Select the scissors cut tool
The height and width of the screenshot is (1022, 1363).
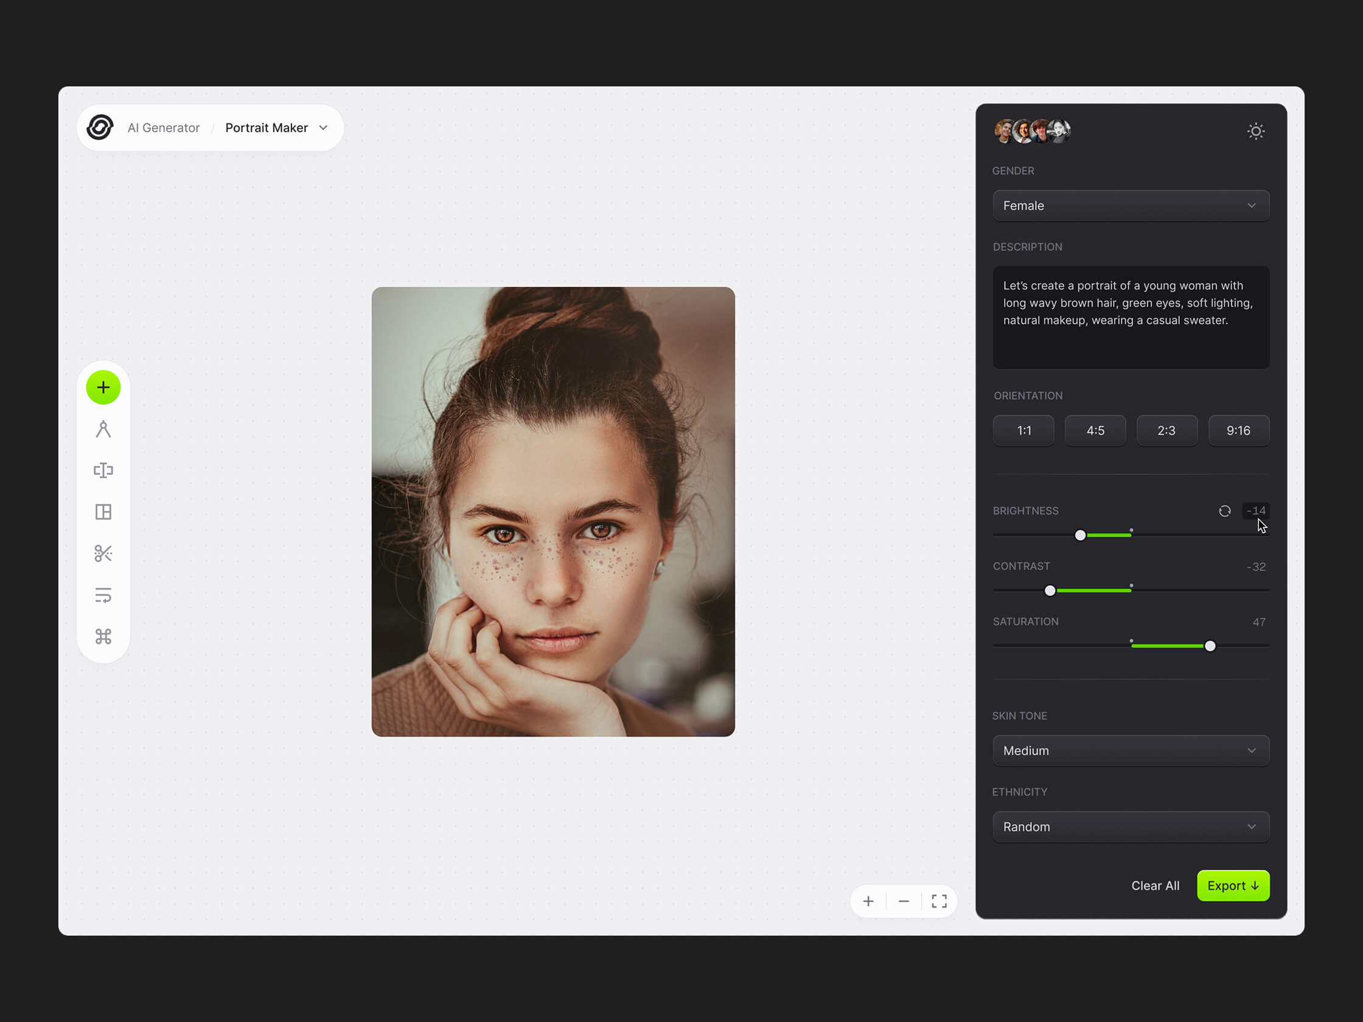(x=103, y=553)
